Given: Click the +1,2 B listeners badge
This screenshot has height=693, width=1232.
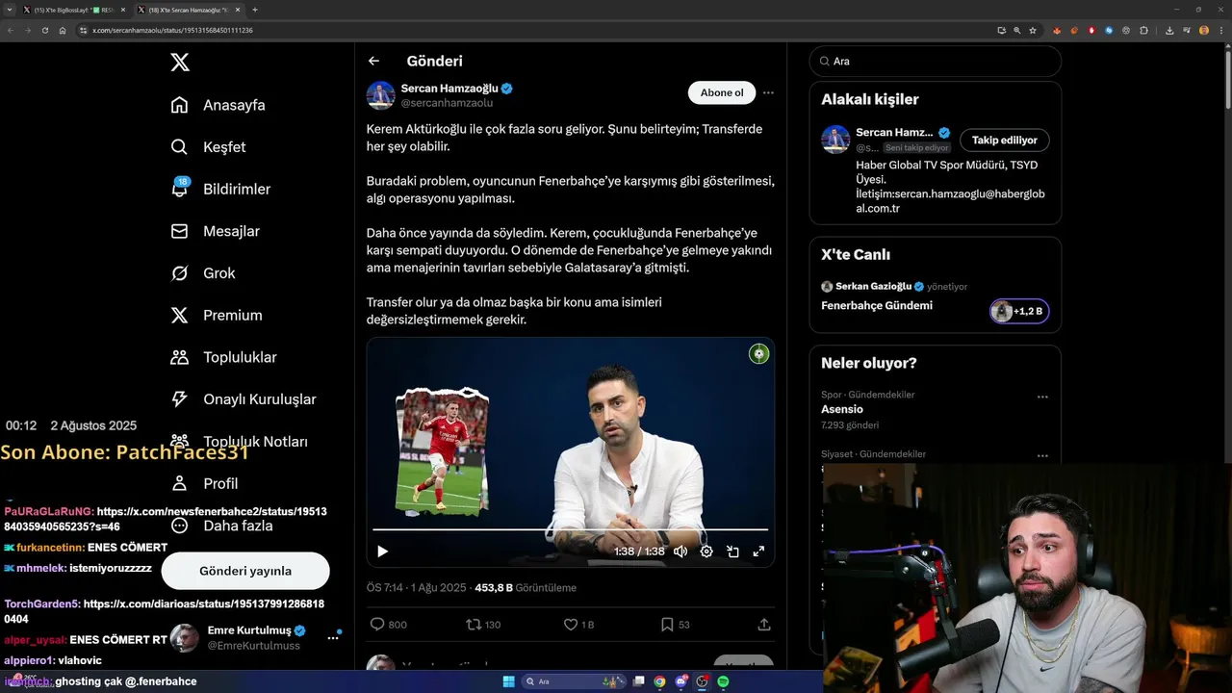Looking at the screenshot, I should (1019, 311).
